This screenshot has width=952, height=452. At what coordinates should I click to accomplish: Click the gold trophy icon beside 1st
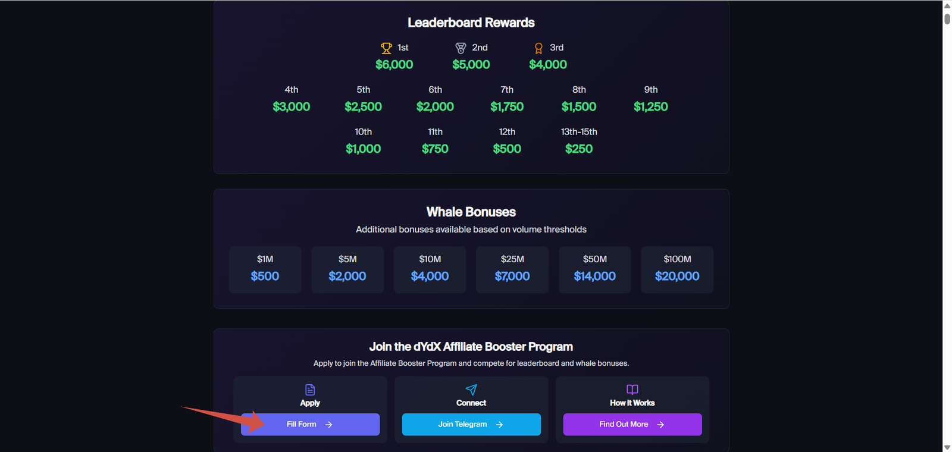386,48
